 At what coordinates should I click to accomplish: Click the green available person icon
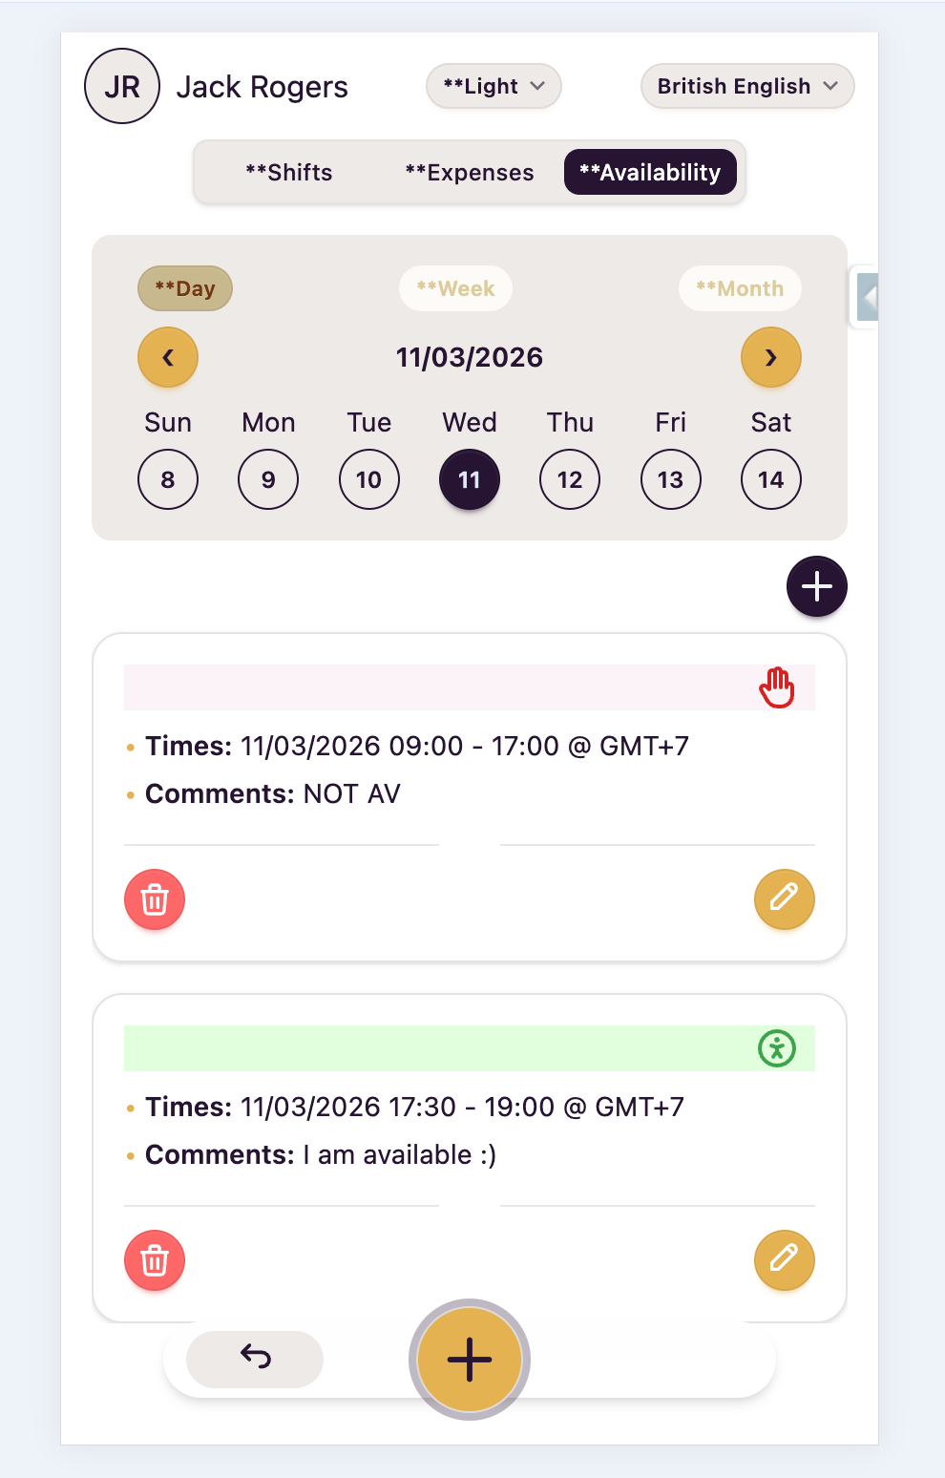coord(777,1048)
